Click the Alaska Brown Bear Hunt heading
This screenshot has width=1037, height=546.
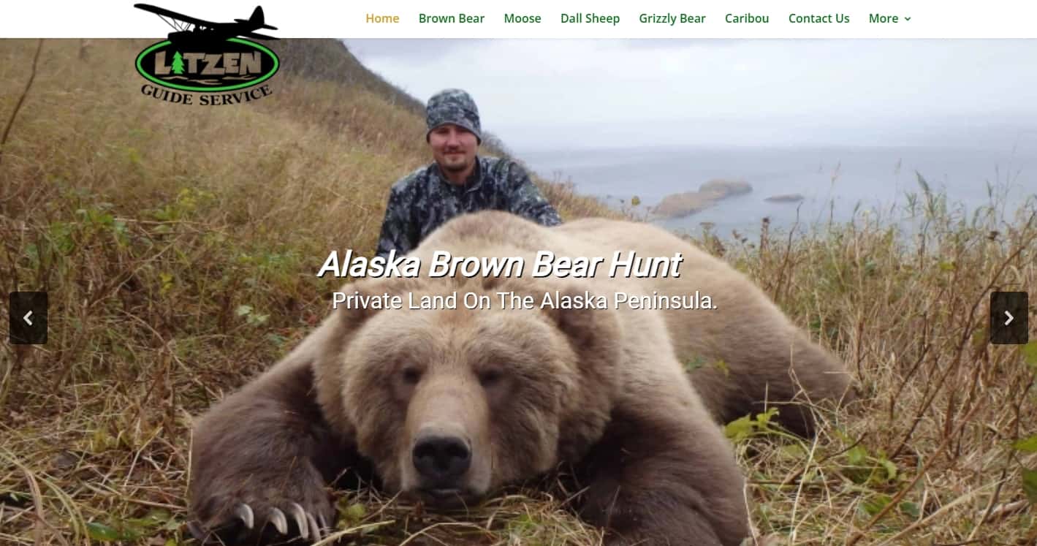click(500, 264)
